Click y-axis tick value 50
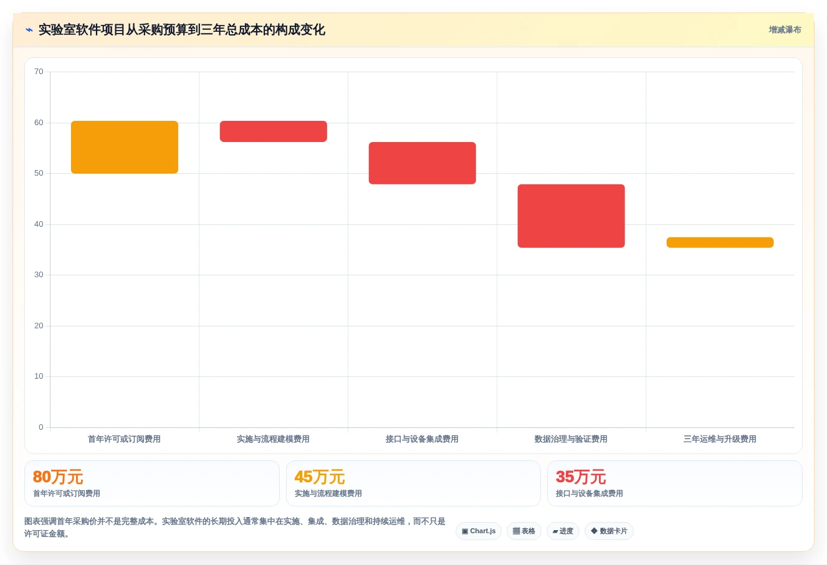The height and width of the screenshot is (565, 827). pyautogui.click(x=39, y=173)
